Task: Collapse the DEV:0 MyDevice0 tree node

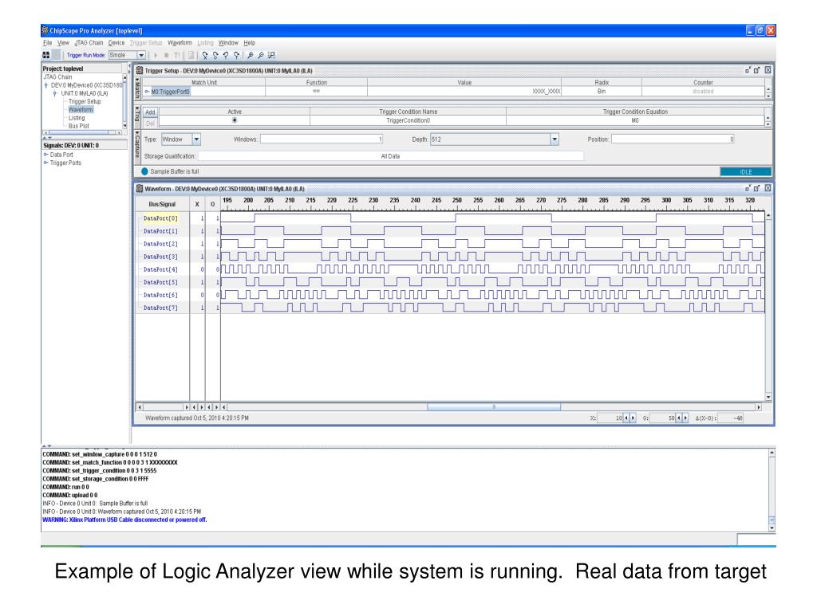Action: pyautogui.click(x=46, y=85)
